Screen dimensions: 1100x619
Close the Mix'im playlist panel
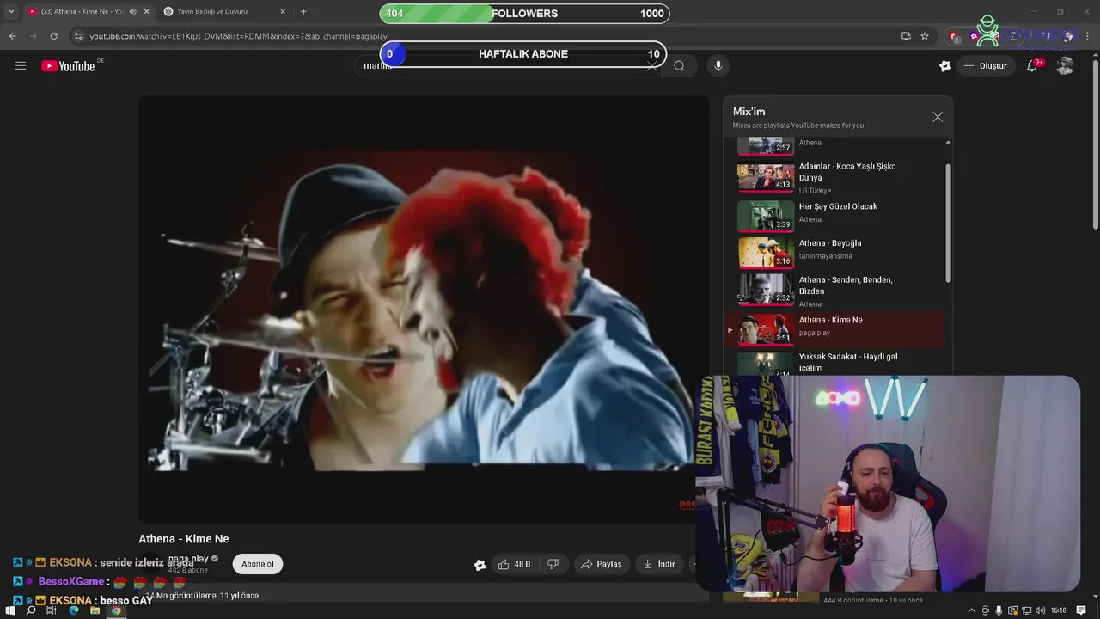pos(938,117)
